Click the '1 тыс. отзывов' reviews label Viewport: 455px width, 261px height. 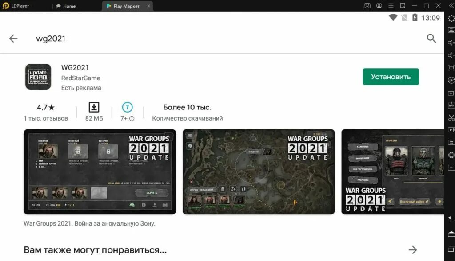(46, 118)
